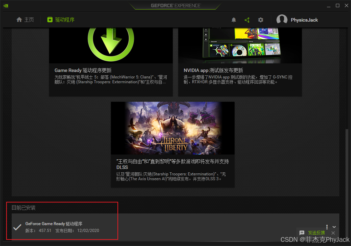Click the NVIDIA logo icon in title bar
351x246 pixels.
pyautogui.click(x=6, y=6)
